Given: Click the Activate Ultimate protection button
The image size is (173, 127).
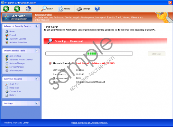Looking at the screenshot, I should pyautogui.click(x=17, y=17).
